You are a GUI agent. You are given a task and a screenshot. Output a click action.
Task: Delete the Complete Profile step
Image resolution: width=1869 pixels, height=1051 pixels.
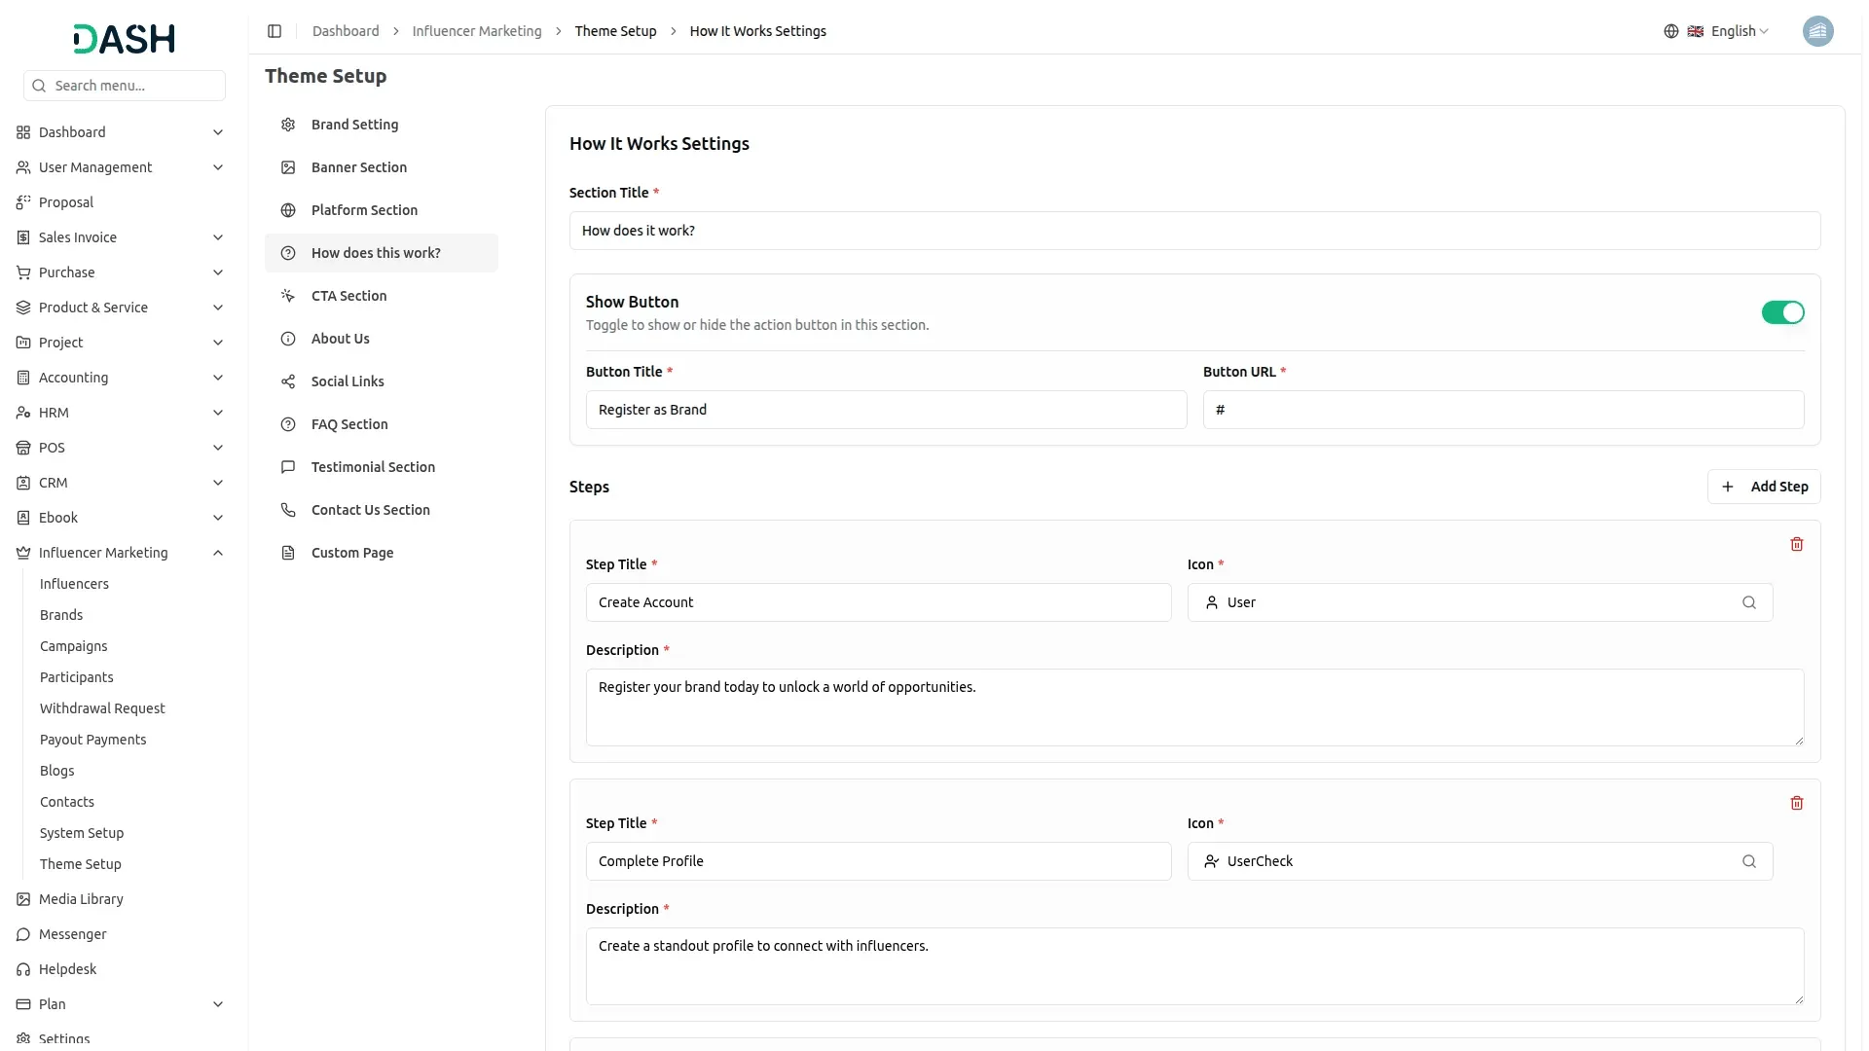tap(1797, 803)
